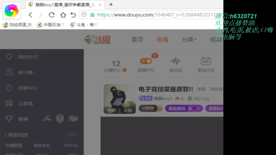Click the 360 browser colorful logo
This screenshot has width=276, height=155.
[12, 11]
